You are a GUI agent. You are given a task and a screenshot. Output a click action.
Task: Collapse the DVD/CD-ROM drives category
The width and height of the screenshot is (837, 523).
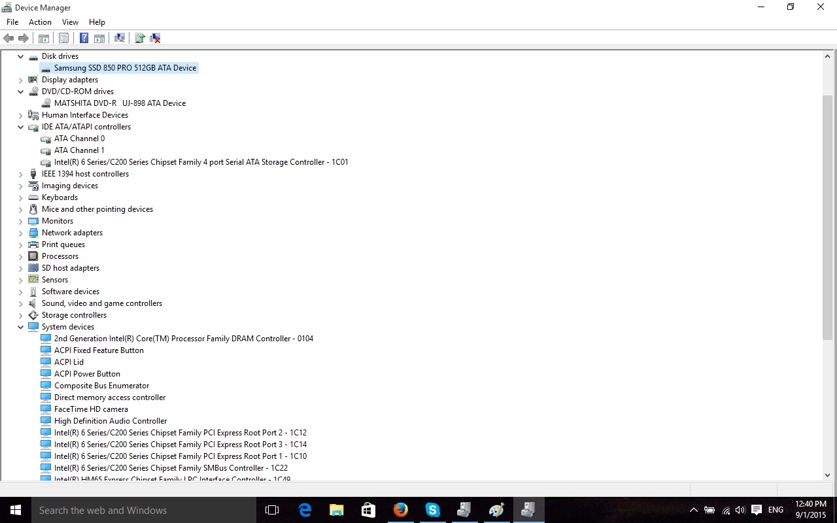tap(21, 92)
